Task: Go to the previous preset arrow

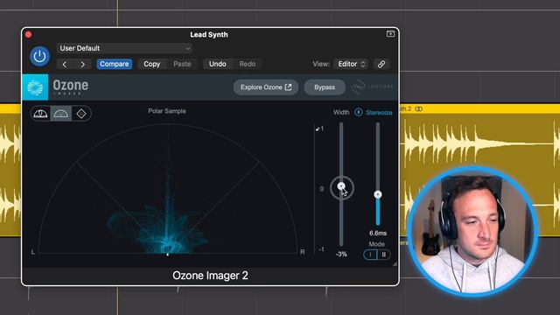Action: click(65, 64)
